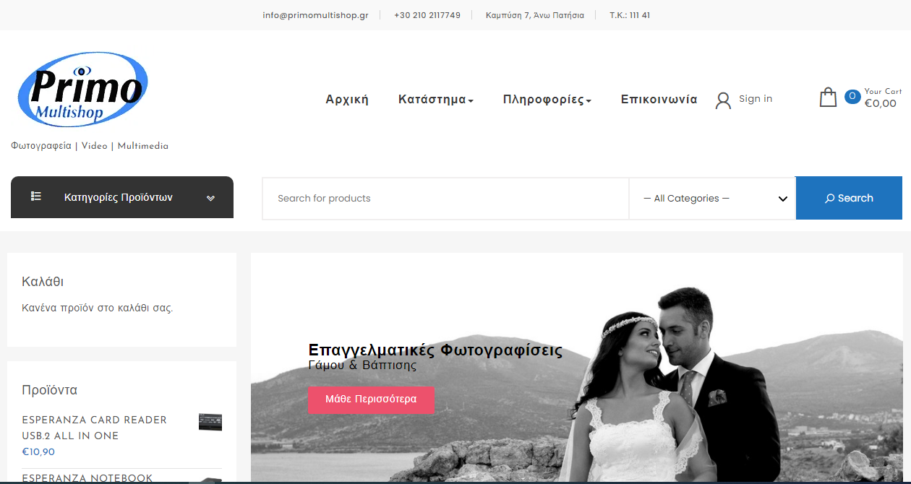The width and height of the screenshot is (911, 484).
Task: Open the shopping bag cart icon
Action: click(828, 98)
